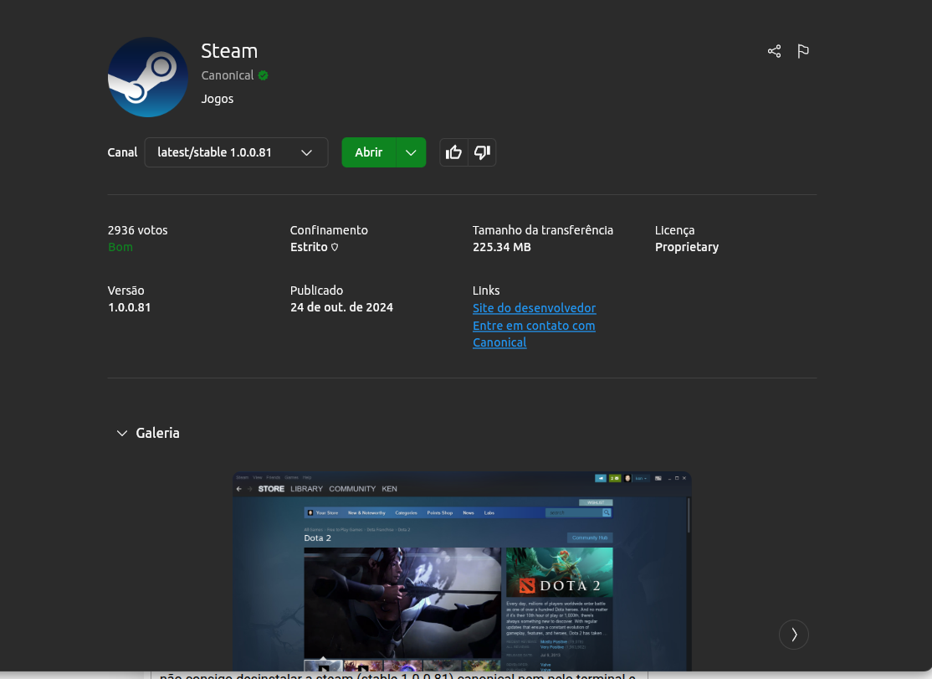Click 225.34 MB download size

pos(502,247)
